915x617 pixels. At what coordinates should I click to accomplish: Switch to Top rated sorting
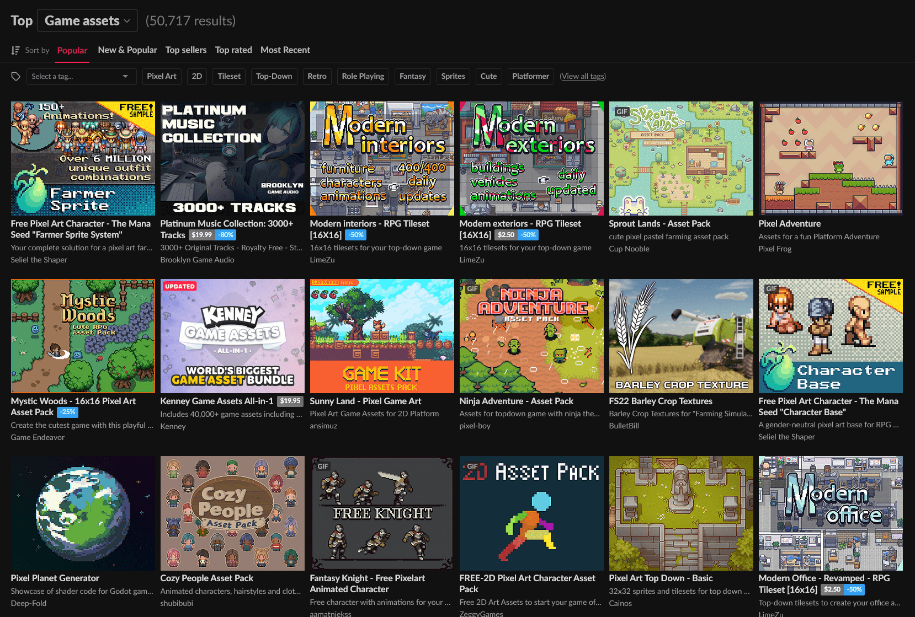(233, 50)
